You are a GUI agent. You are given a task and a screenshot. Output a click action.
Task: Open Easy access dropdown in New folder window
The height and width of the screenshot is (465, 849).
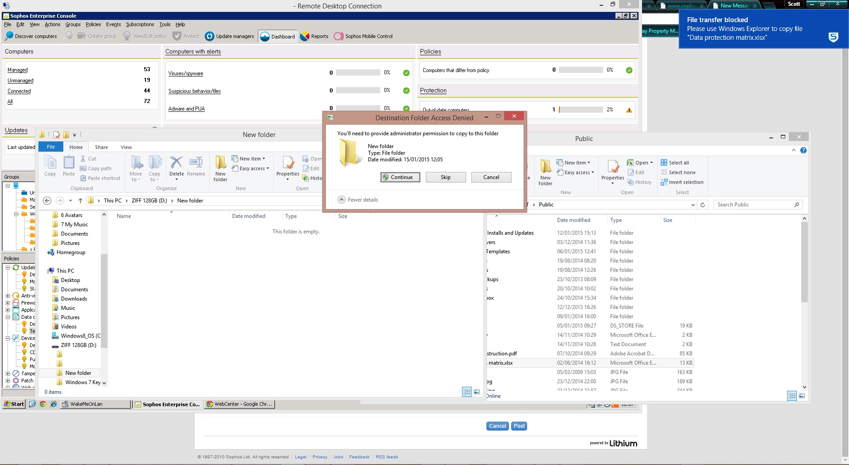(250, 168)
